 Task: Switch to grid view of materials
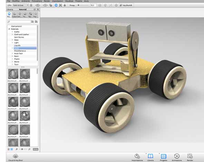tap(12, 149)
